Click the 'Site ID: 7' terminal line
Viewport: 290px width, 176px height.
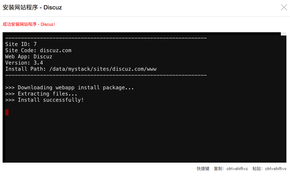click(21, 44)
